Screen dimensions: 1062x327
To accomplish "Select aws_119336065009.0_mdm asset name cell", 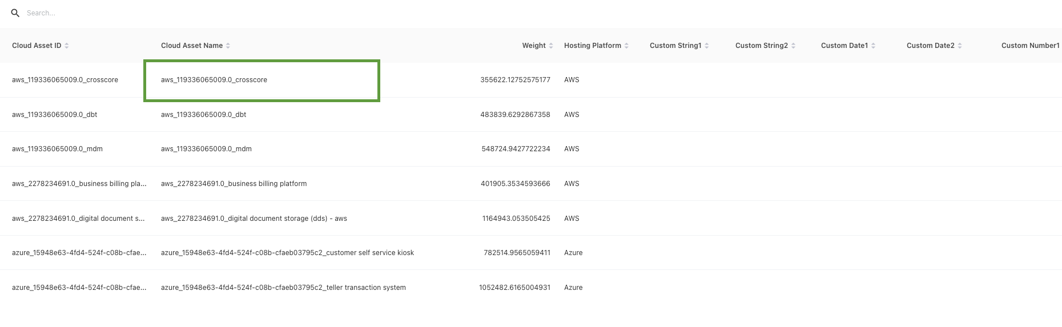I will 206,149.
